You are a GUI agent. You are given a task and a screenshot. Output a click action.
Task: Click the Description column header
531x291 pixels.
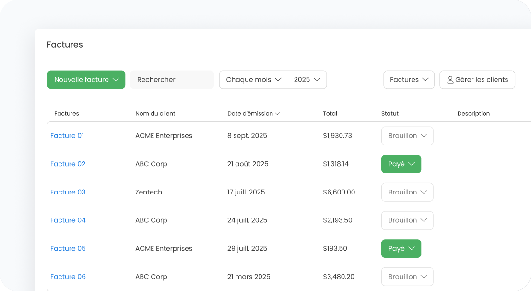[473, 114]
